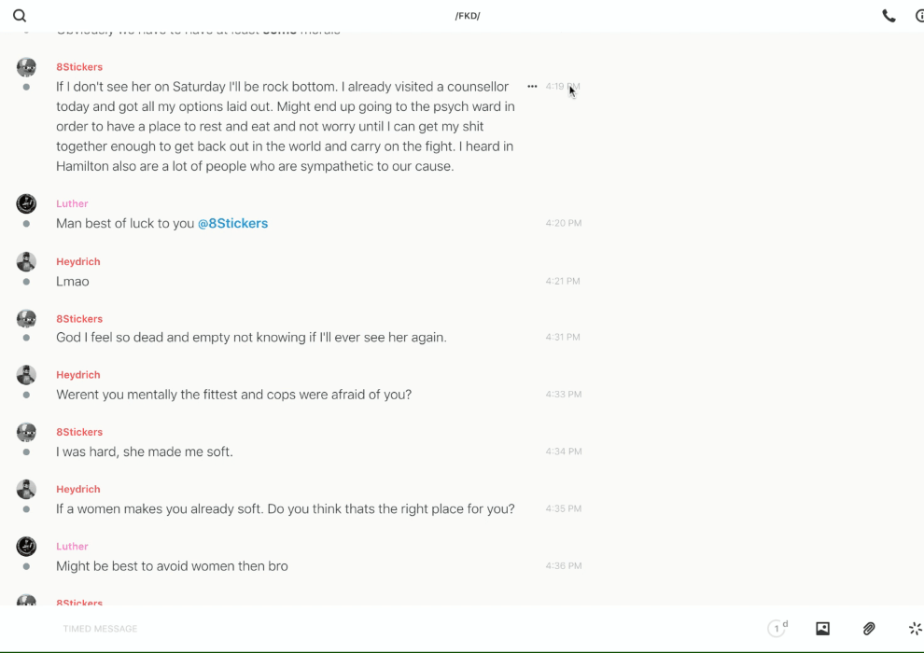Click 8Stickers' avatar beside the 4:31 PM message
The width and height of the screenshot is (924, 653).
(26, 318)
